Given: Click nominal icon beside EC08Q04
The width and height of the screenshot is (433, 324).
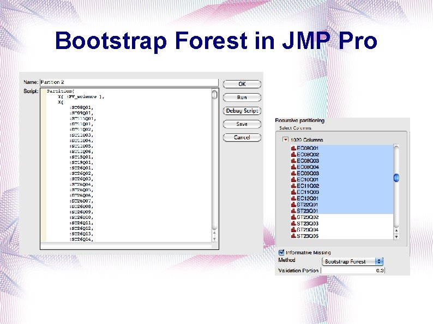Looking at the screenshot, I should click(x=293, y=167).
